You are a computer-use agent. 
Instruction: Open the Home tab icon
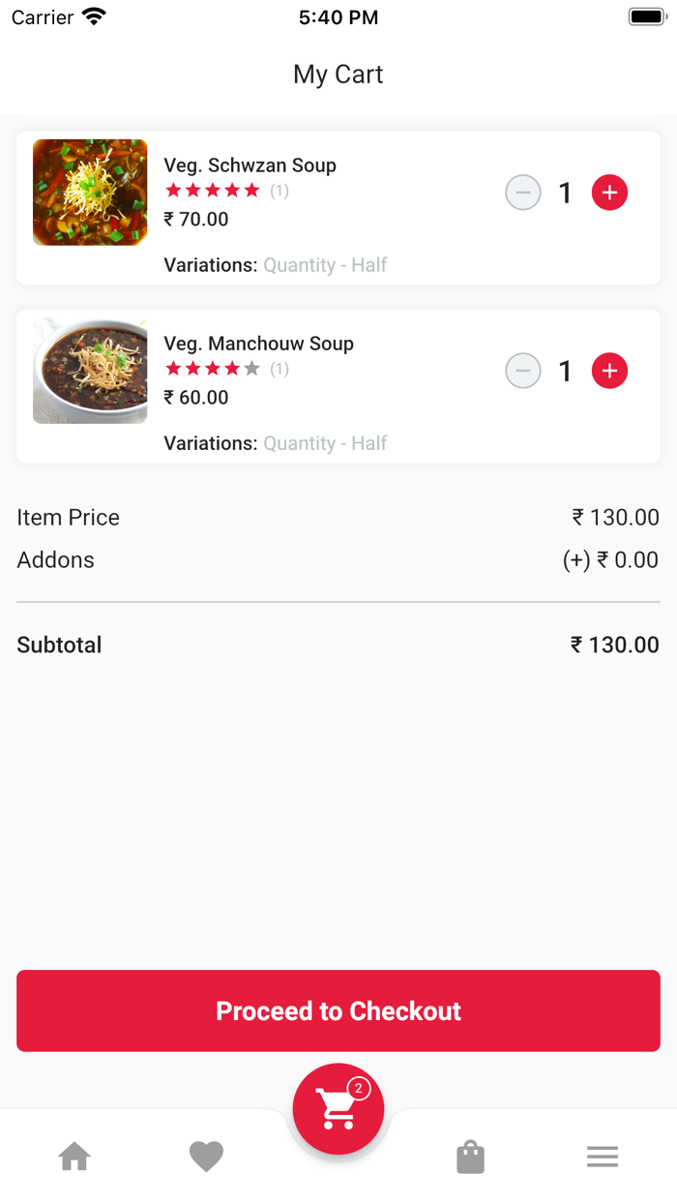coord(74,1157)
